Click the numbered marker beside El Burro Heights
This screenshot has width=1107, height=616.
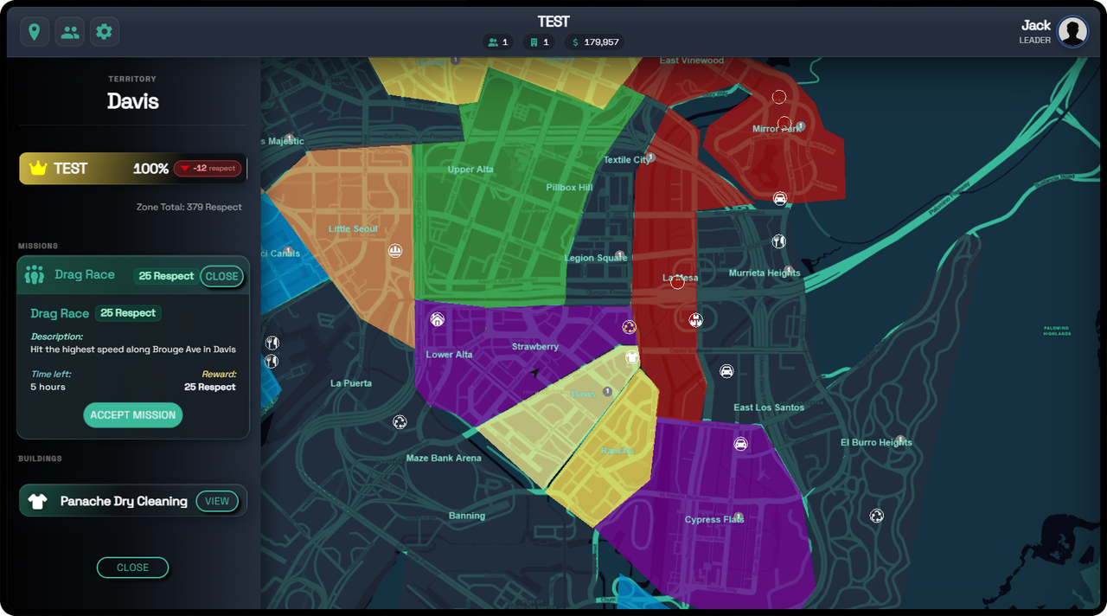pos(900,440)
